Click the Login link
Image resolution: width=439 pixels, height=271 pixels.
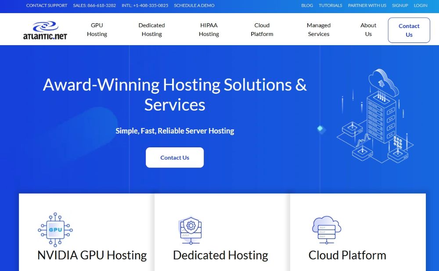[421, 5]
